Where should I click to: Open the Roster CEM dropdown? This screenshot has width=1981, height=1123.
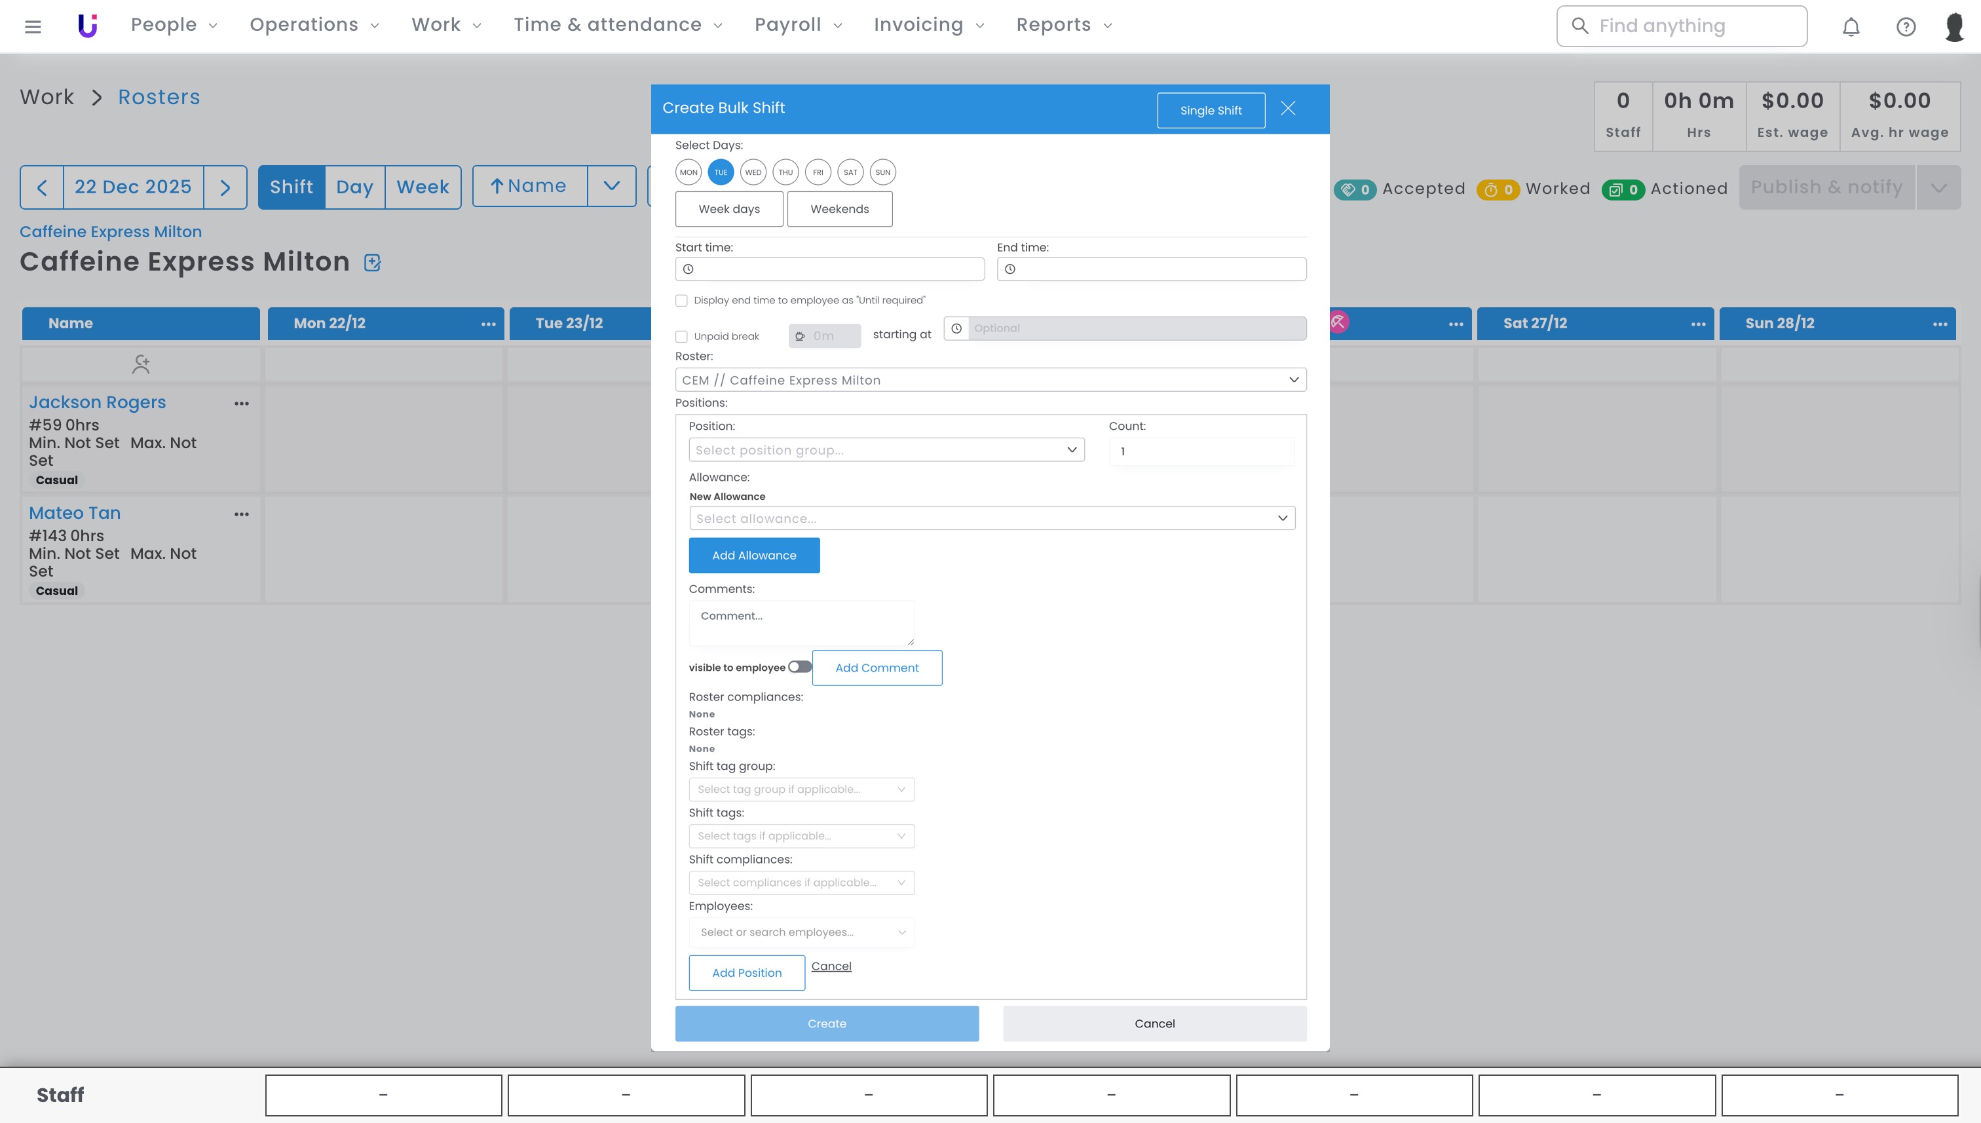(x=990, y=379)
